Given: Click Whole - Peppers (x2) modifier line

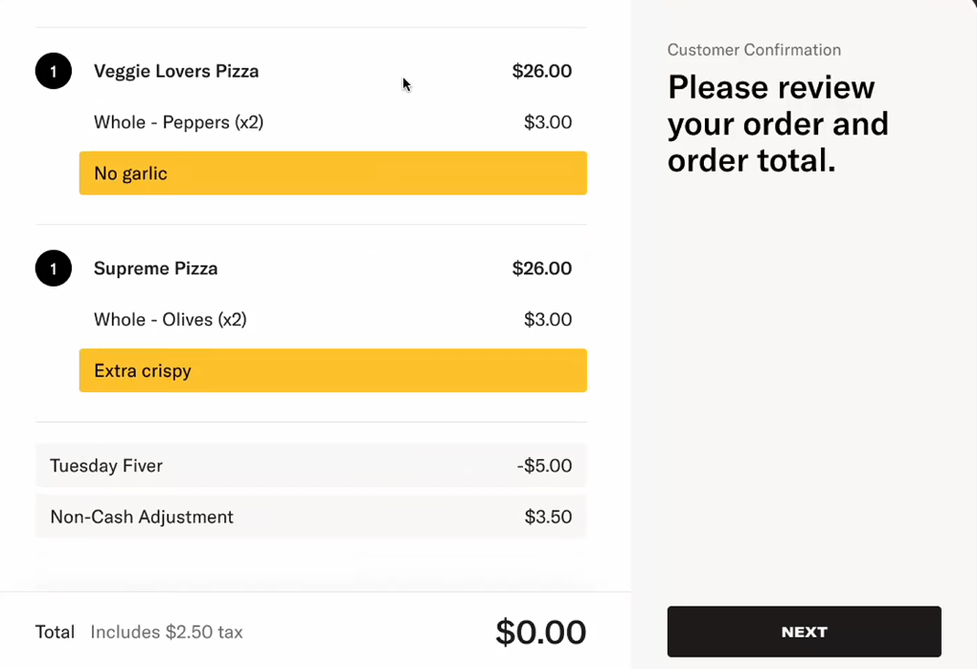Looking at the screenshot, I should click(x=179, y=123).
